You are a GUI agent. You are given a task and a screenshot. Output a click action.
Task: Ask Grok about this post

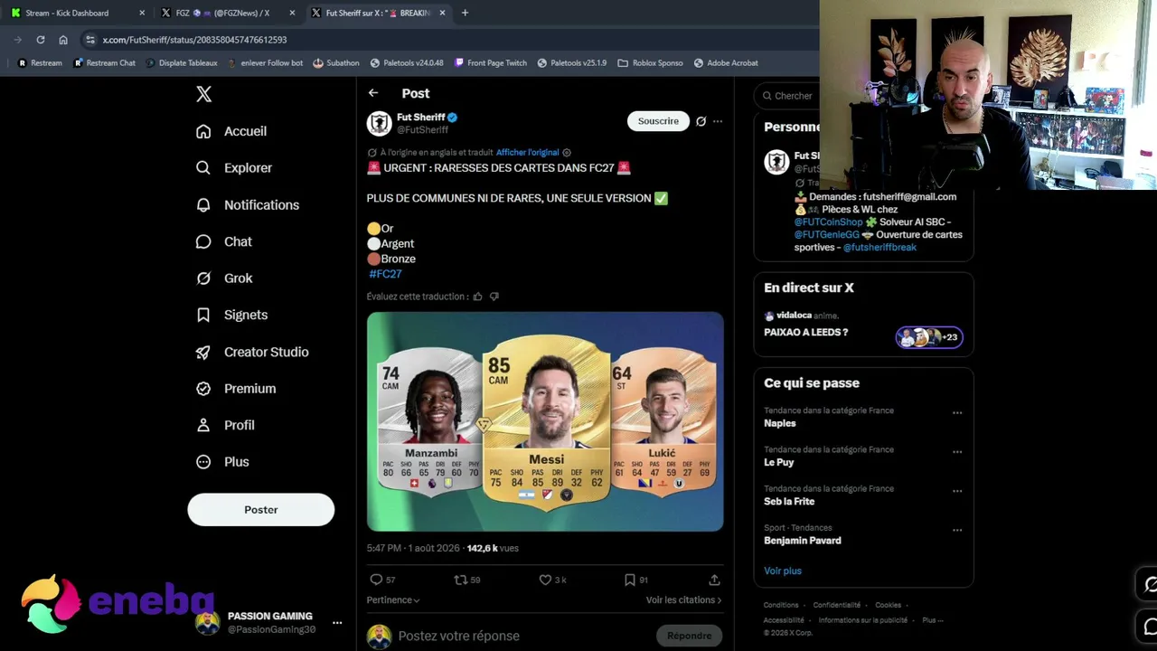pyautogui.click(x=701, y=121)
